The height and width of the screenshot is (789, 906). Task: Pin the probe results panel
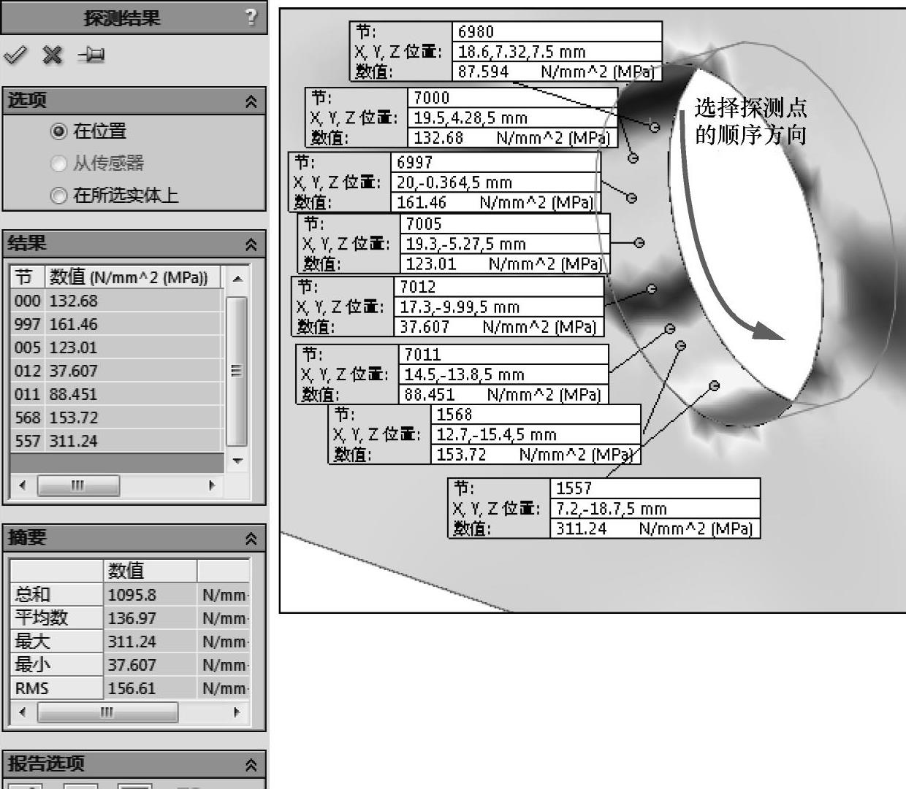point(91,55)
